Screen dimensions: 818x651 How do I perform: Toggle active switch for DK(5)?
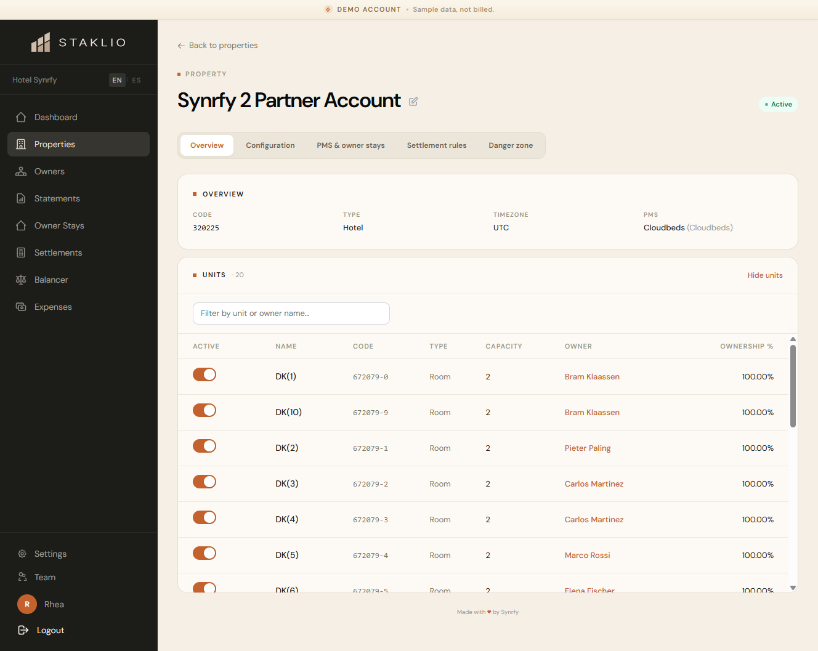(204, 553)
